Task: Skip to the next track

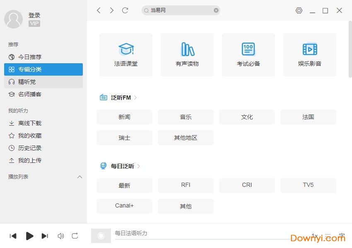Action: 45,236
